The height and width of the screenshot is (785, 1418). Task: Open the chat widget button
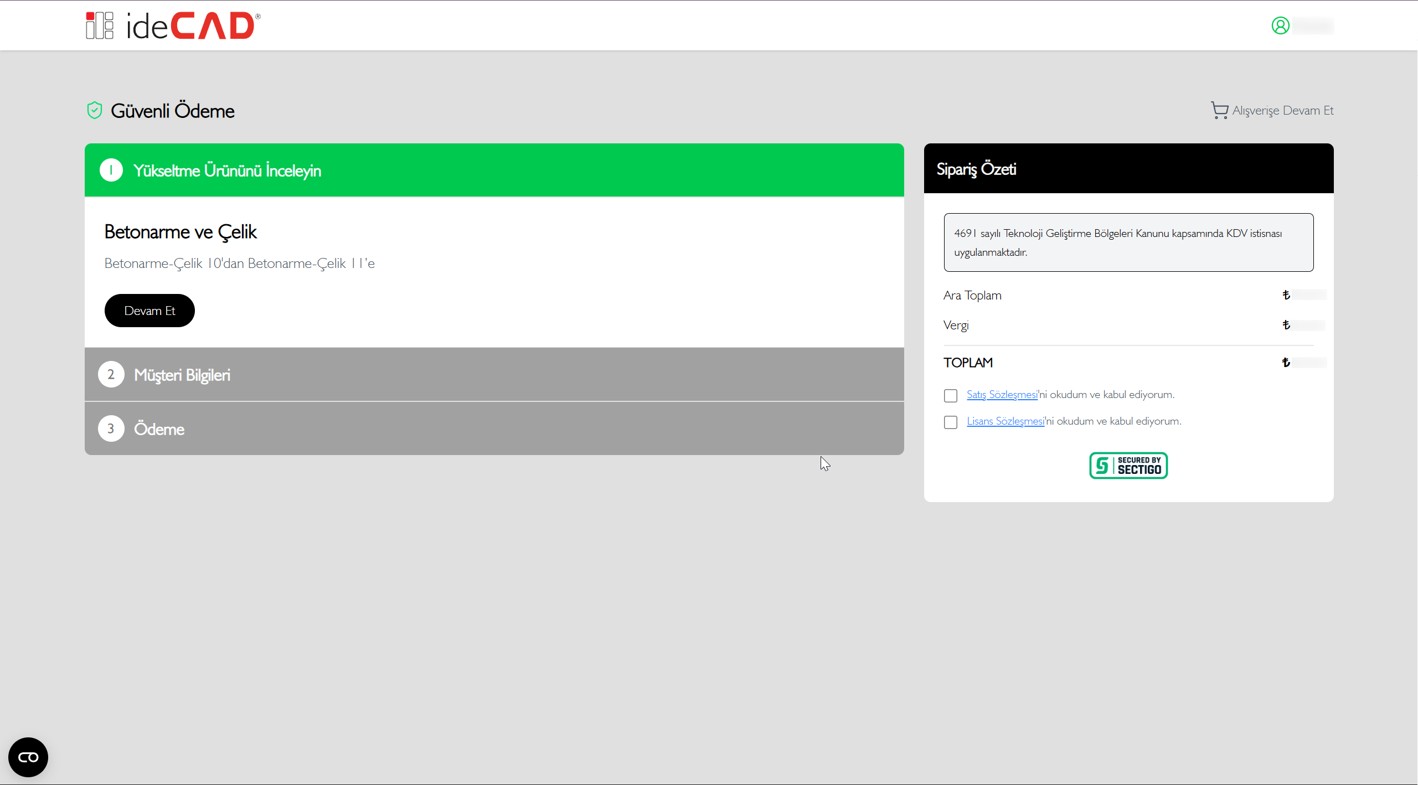[x=28, y=757]
